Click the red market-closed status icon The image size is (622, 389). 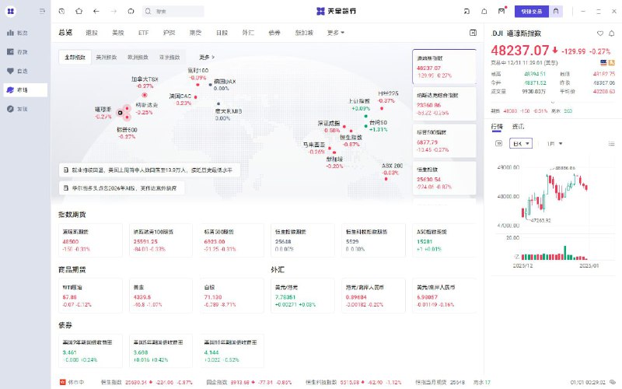pyautogui.click(x=62, y=382)
